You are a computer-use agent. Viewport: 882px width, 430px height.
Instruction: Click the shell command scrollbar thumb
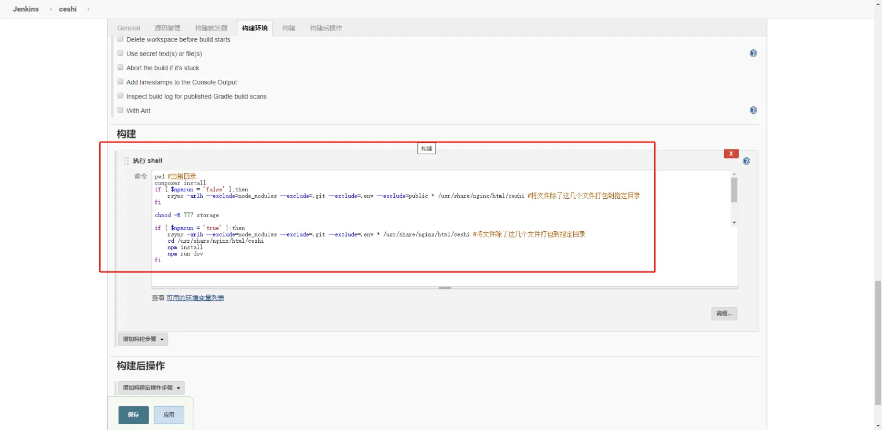(x=734, y=190)
